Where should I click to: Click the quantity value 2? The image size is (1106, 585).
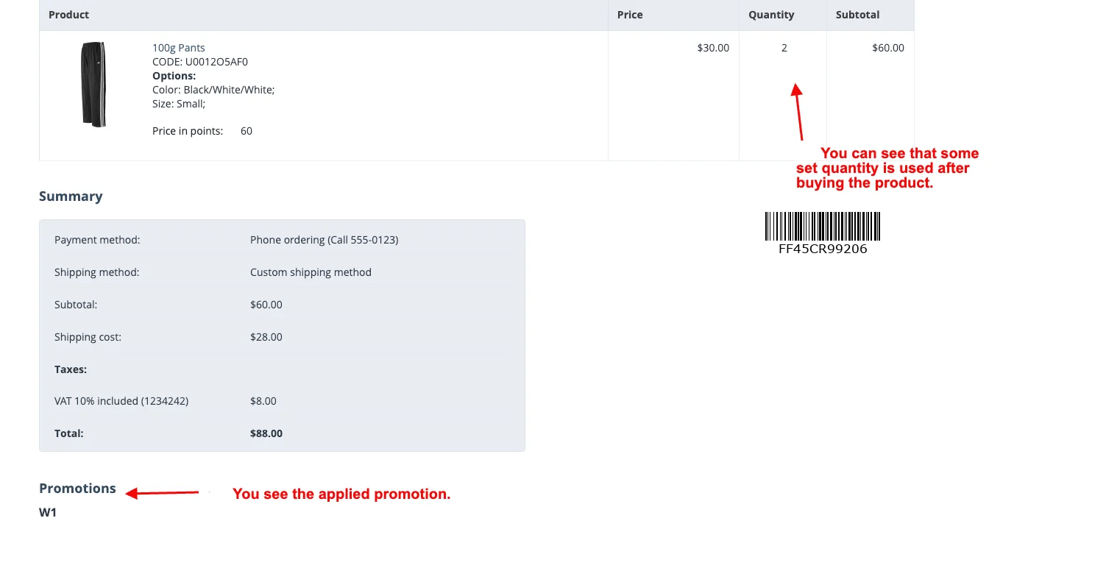(784, 48)
